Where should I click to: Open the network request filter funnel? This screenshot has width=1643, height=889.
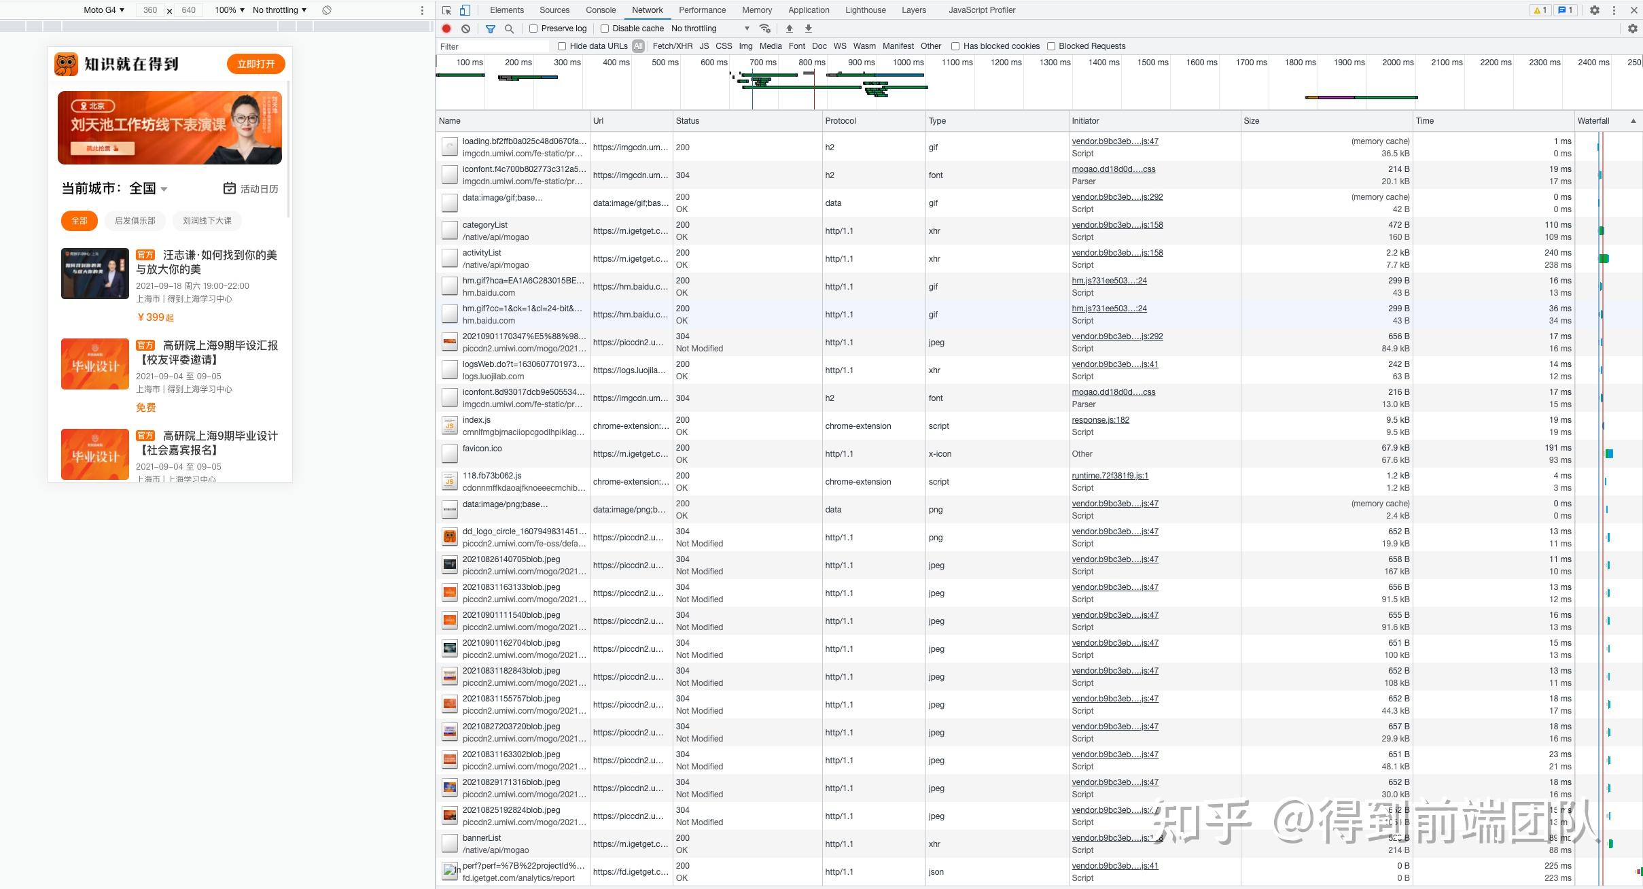coord(490,29)
